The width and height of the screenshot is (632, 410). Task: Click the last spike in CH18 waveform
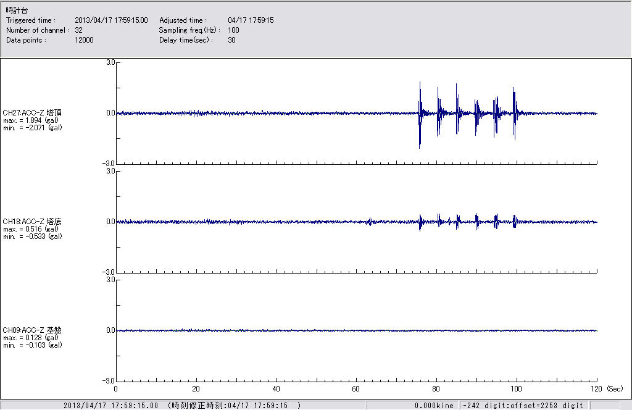(x=513, y=222)
